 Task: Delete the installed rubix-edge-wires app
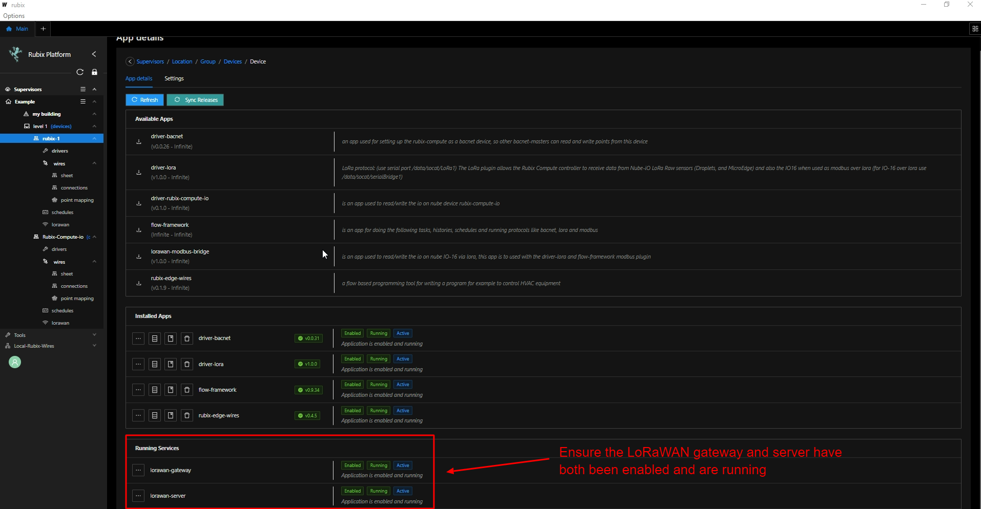(187, 415)
